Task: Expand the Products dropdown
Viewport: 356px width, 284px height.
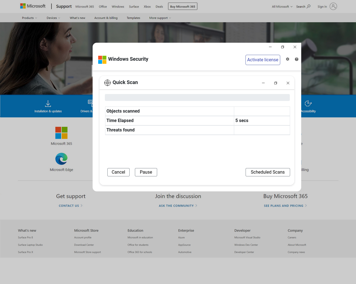Action: tap(29, 18)
